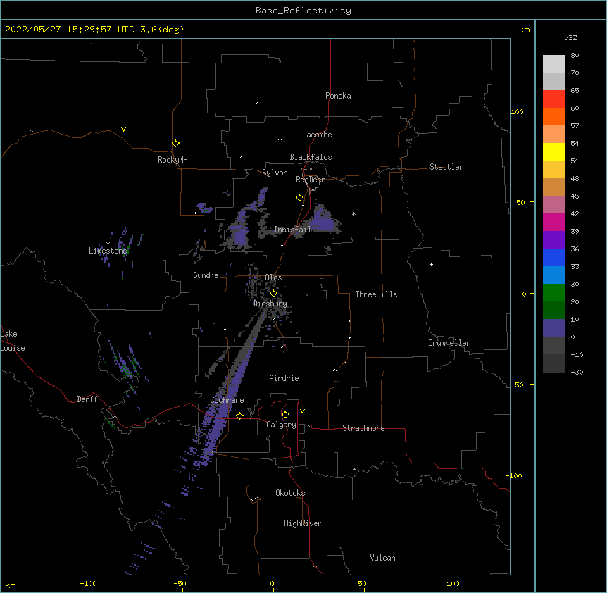Click the Innisfail city label

293,230
